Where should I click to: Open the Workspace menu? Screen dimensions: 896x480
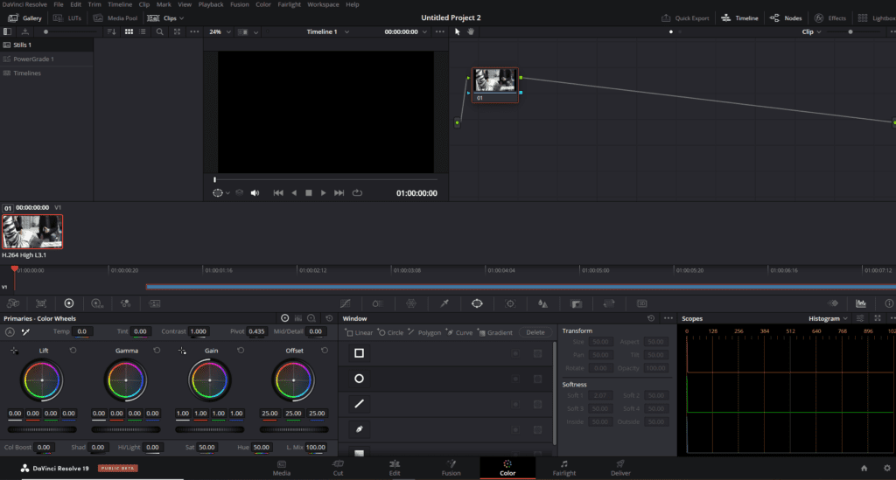coord(323,4)
